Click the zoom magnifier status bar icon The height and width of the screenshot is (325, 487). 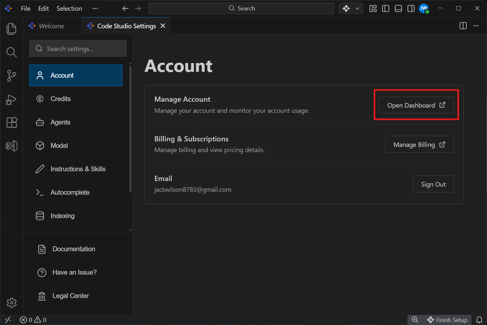click(x=415, y=320)
